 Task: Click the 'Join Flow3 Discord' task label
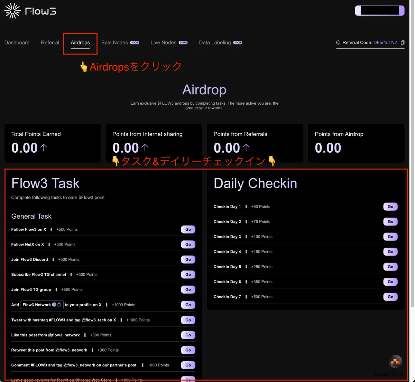click(29, 259)
